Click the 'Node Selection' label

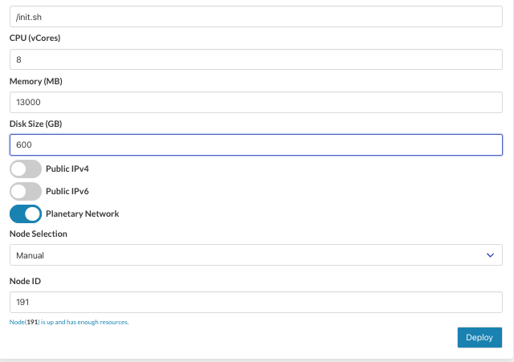[x=39, y=234]
